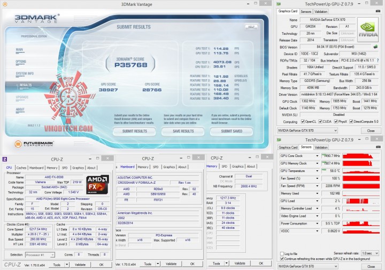This screenshot has width=385, height=270.
Task: Click the top GPU-Z window title bar icon
Action: (279, 4)
